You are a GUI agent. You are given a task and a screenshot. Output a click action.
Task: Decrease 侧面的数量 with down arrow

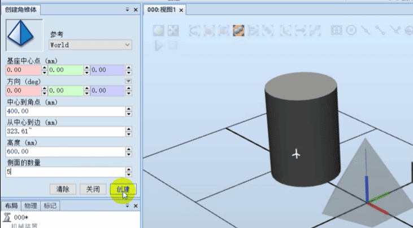coord(129,175)
